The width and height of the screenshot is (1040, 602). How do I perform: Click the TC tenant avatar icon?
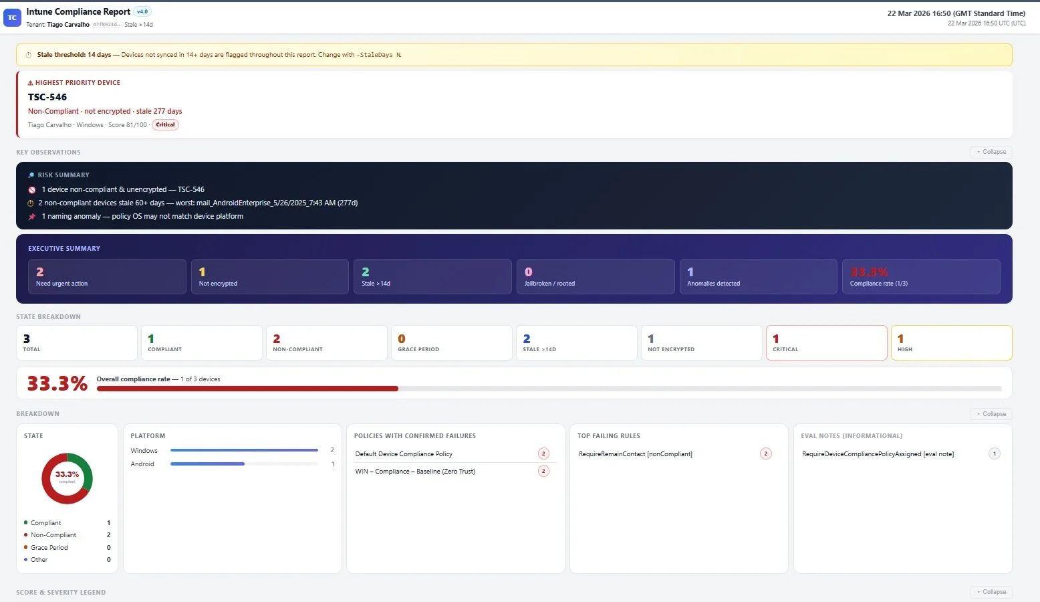click(x=12, y=17)
